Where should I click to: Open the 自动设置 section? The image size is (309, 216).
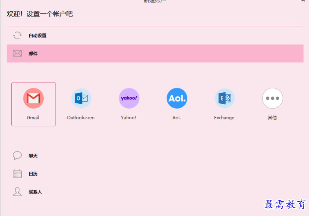click(155, 36)
